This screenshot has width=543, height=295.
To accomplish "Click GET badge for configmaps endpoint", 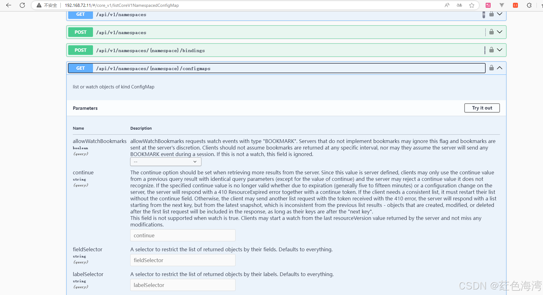I will pyautogui.click(x=81, y=68).
